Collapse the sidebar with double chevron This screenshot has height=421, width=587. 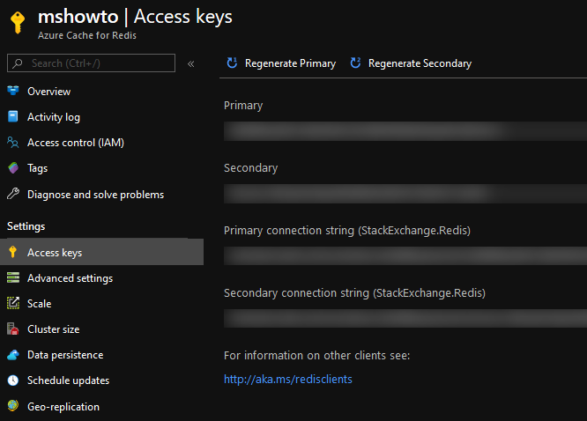(x=191, y=64)
